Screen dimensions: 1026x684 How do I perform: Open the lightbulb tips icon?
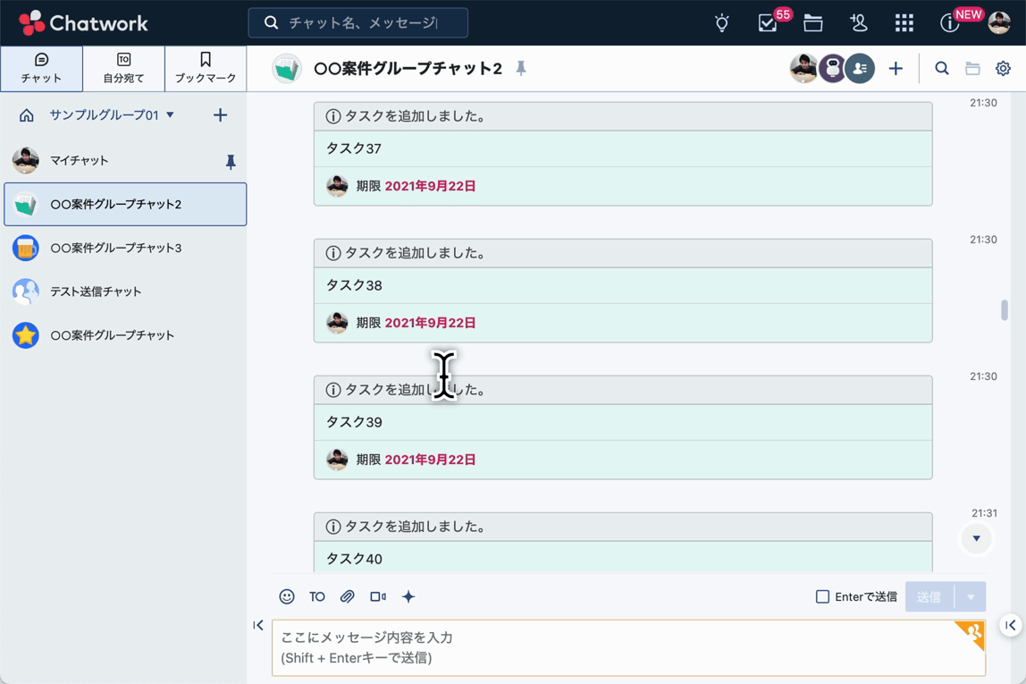(722, 23)
